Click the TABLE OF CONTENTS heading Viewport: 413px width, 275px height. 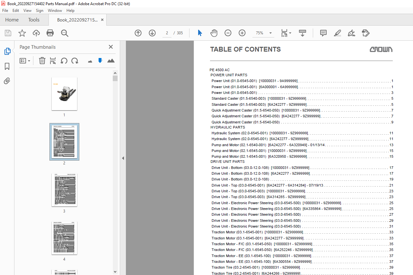(245, 49)
